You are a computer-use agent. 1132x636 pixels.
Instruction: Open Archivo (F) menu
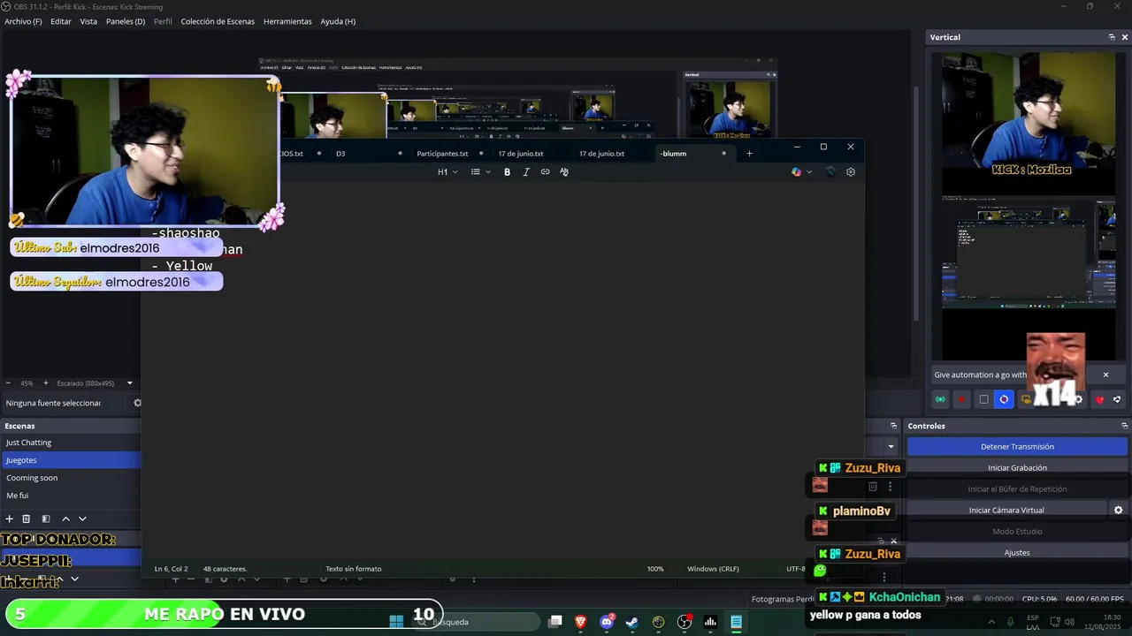(23, 21)
